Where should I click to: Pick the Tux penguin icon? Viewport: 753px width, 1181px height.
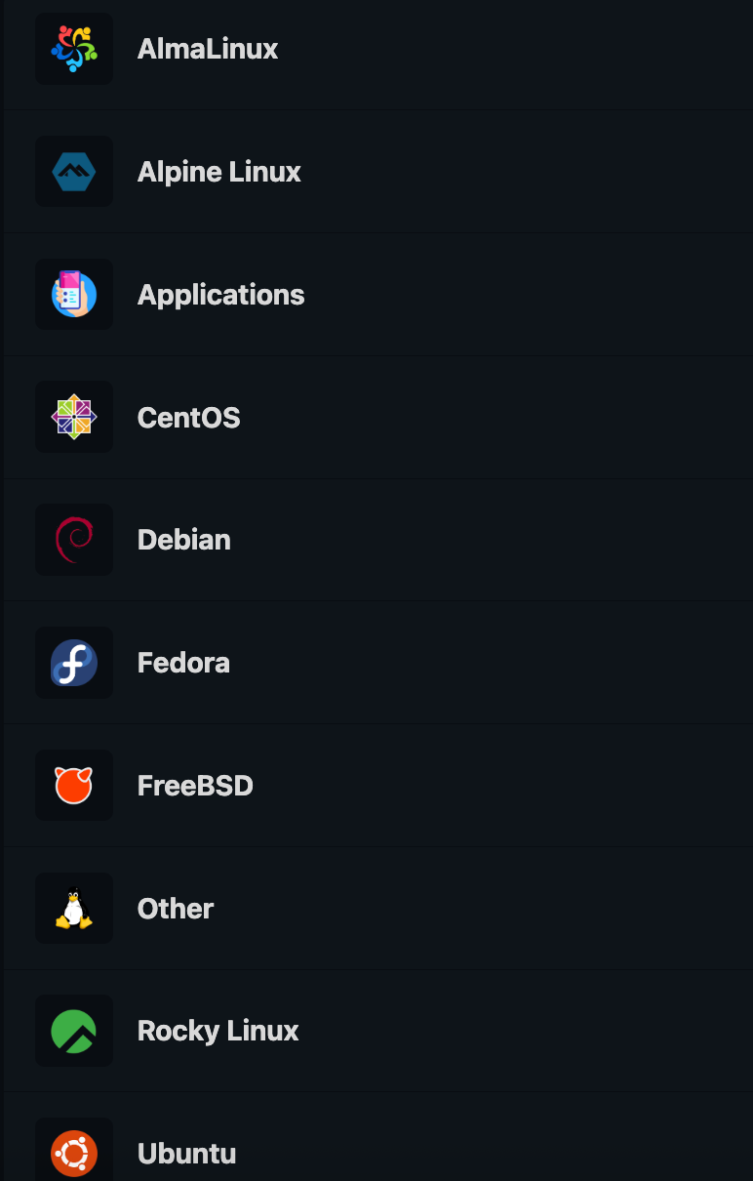coord(74,909)
